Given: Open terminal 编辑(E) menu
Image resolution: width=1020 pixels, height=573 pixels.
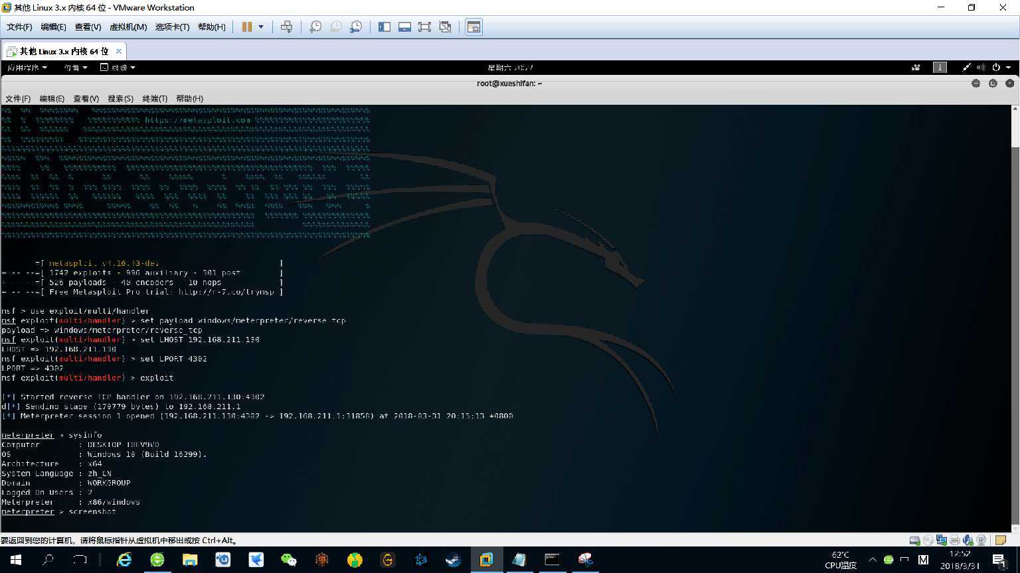Looking at the screenshot, I should 52,99.
